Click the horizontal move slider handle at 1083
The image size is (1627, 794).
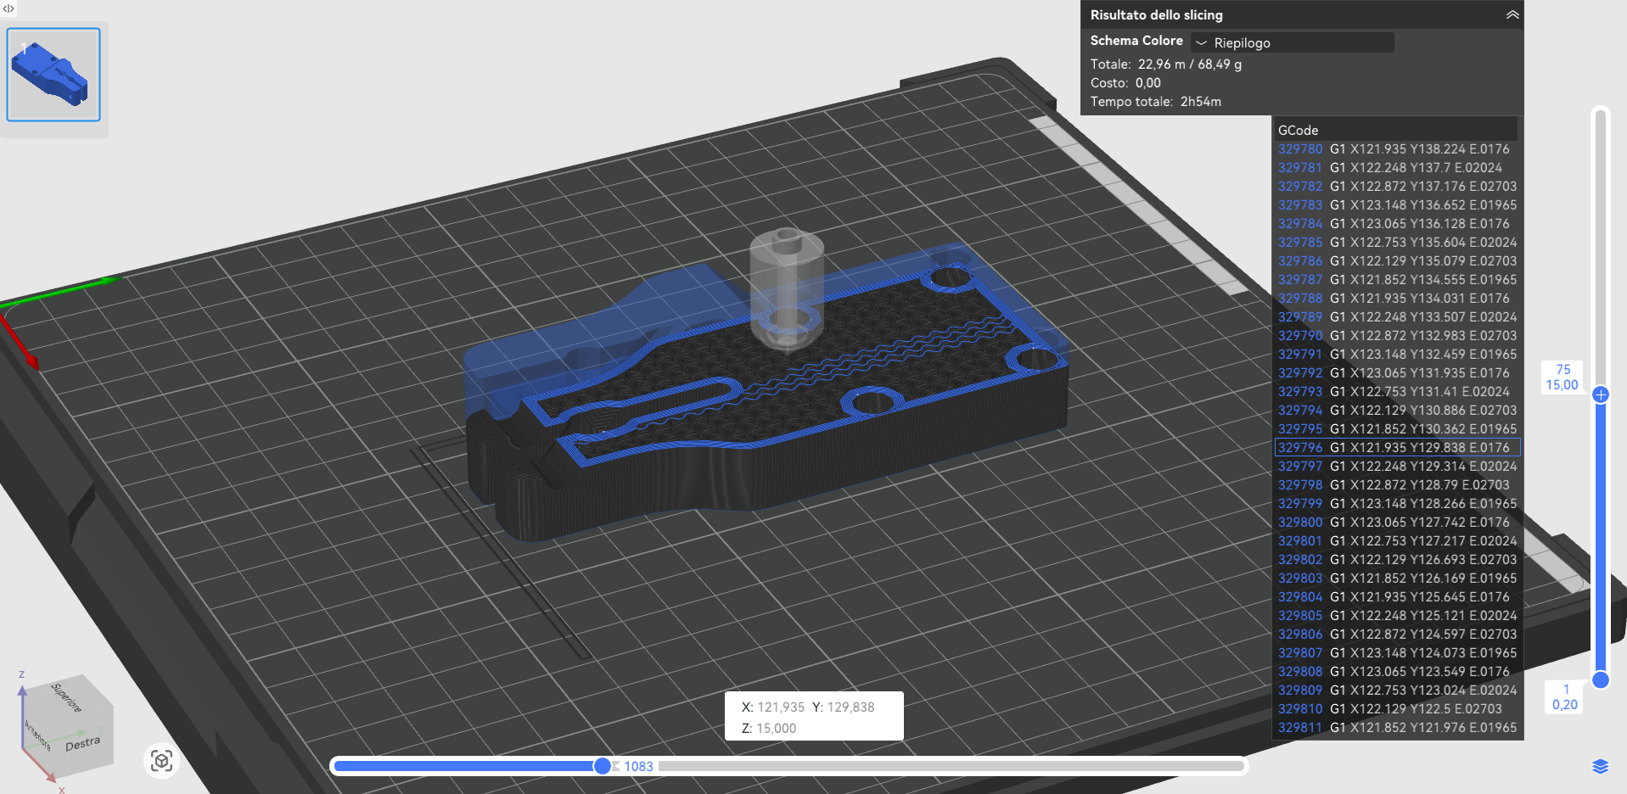pos(603,766)
